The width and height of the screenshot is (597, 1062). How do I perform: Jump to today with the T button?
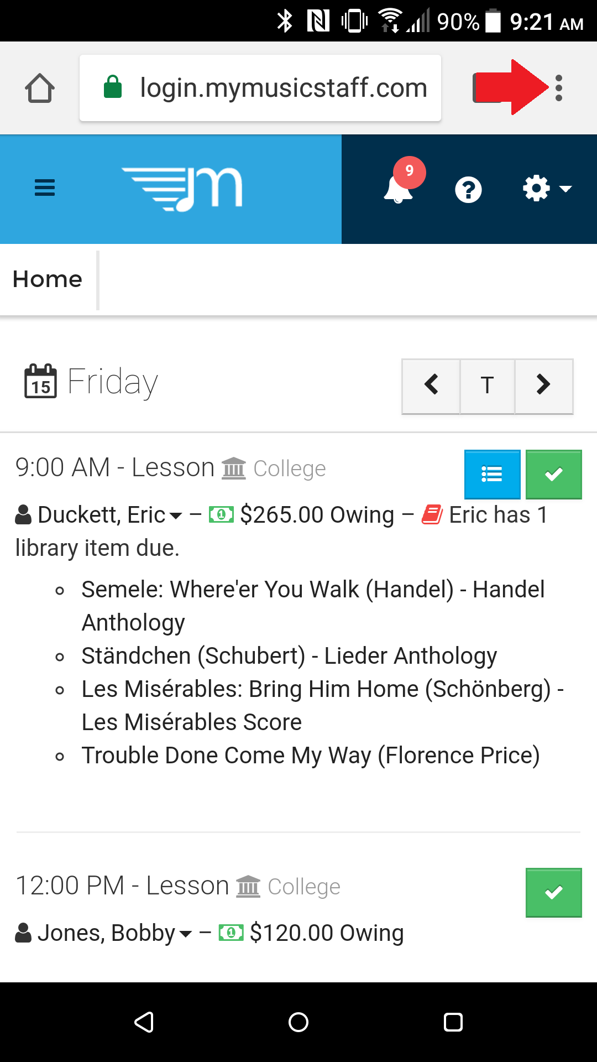(487, 385)
